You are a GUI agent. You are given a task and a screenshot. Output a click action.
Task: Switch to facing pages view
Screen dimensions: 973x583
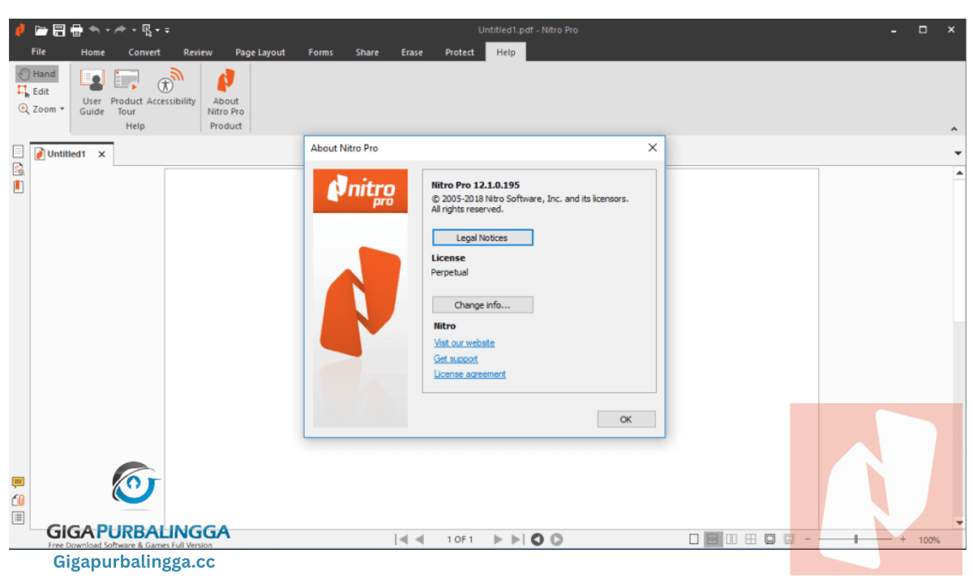click(731, 539)
